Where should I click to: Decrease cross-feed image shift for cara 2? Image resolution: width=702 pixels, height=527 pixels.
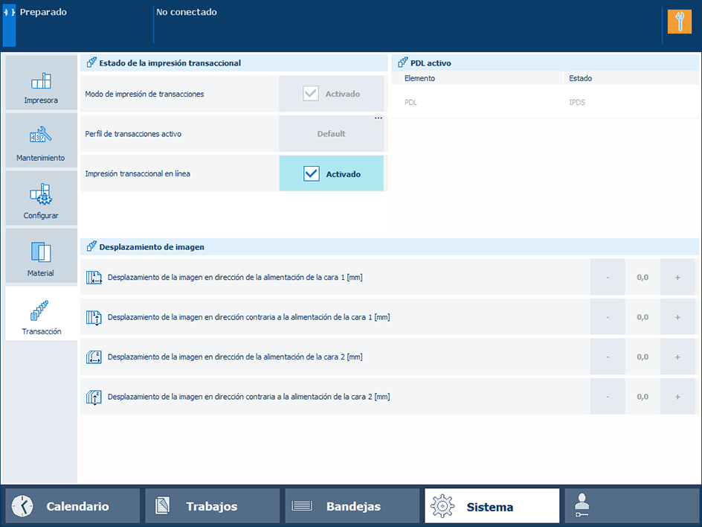click(608, 397)
